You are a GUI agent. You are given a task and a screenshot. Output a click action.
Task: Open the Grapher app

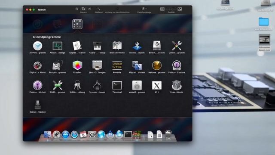(77, 65)
